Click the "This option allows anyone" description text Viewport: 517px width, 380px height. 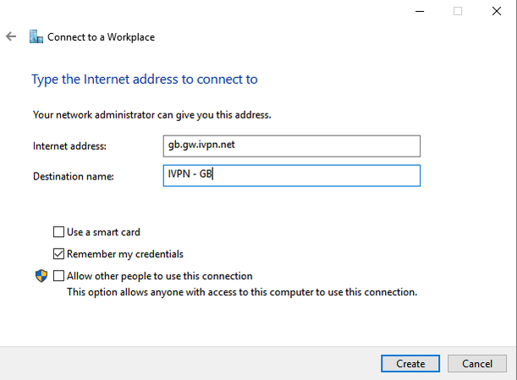(242, 292)
